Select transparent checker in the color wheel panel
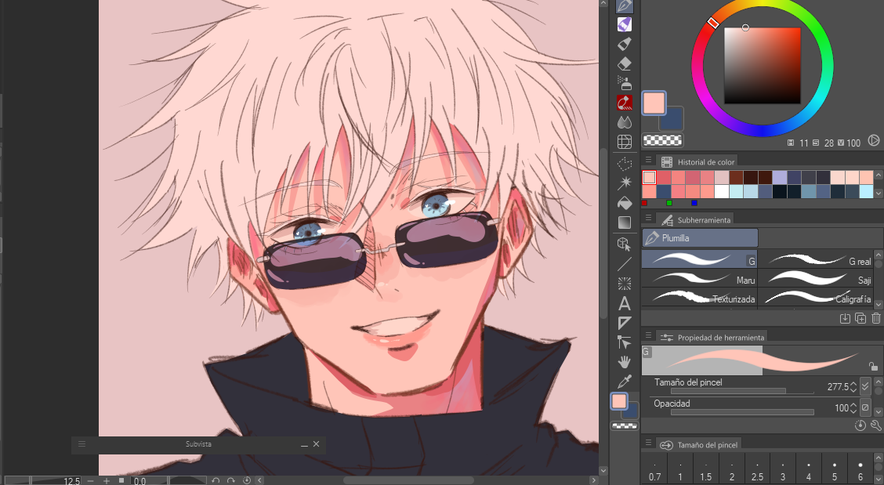The image size is (884, 485). tap(662, 140)
